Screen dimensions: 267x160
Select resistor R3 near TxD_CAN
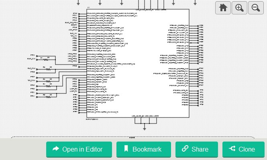48,81
